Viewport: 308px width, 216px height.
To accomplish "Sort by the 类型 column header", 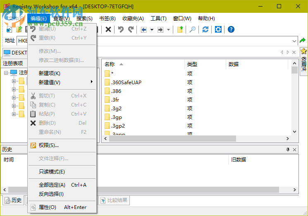I will 205,64.
